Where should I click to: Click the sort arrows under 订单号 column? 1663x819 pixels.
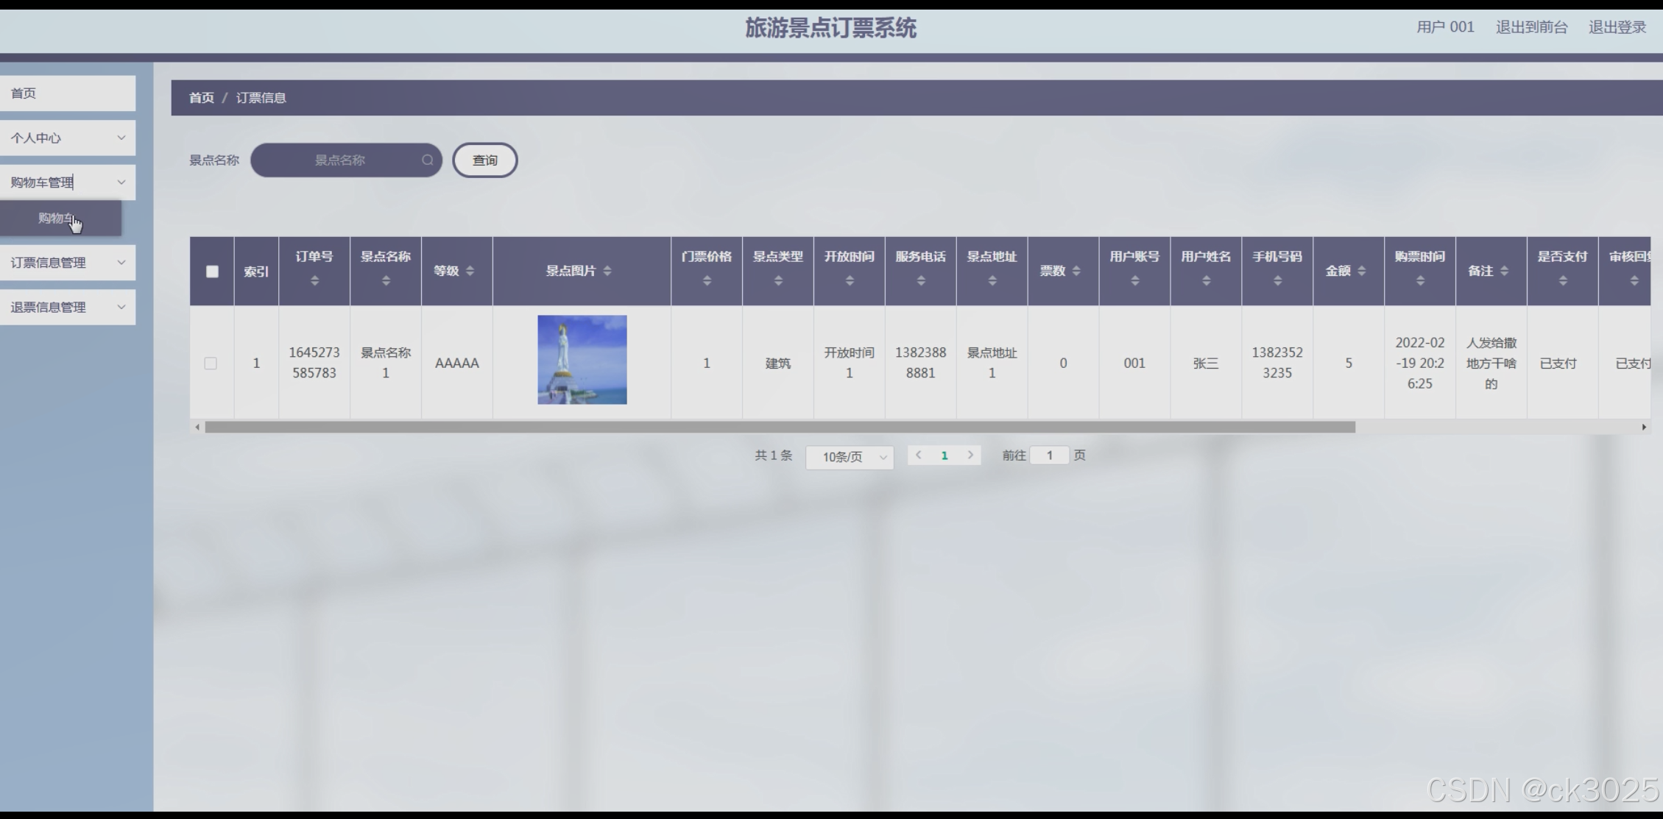click(314, 280)
